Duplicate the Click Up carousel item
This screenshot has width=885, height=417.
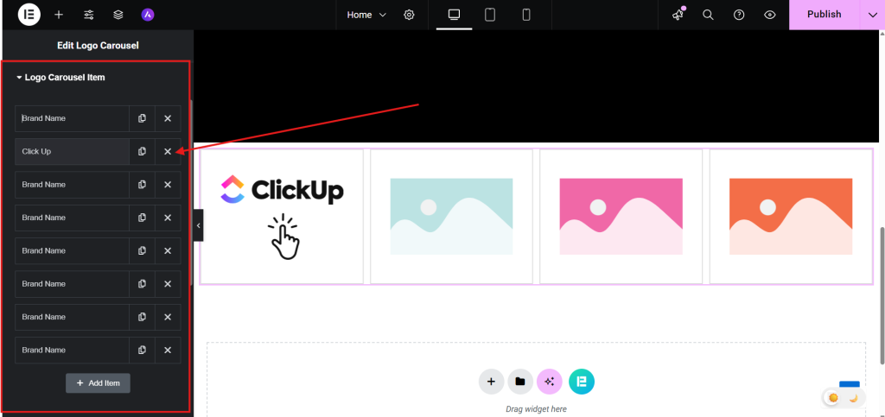point(142,152)
